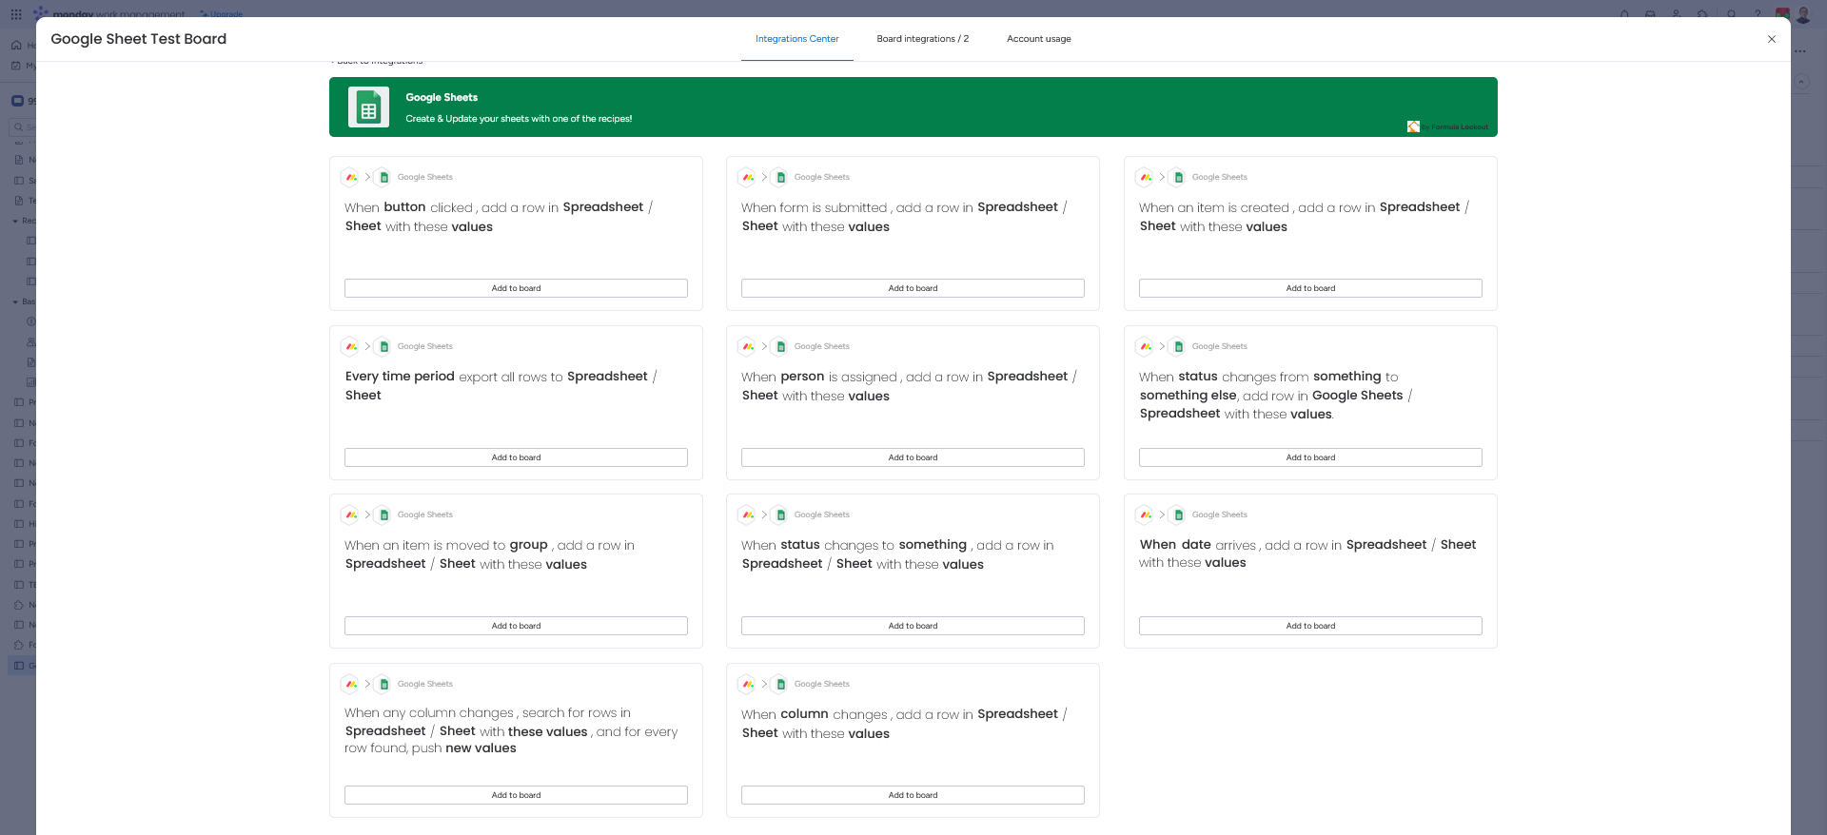Image resolution: width=1827 pixels, height=835 pixels.
Task: Add the 'Every time period' recipe to board
Action: pos(516,457)
